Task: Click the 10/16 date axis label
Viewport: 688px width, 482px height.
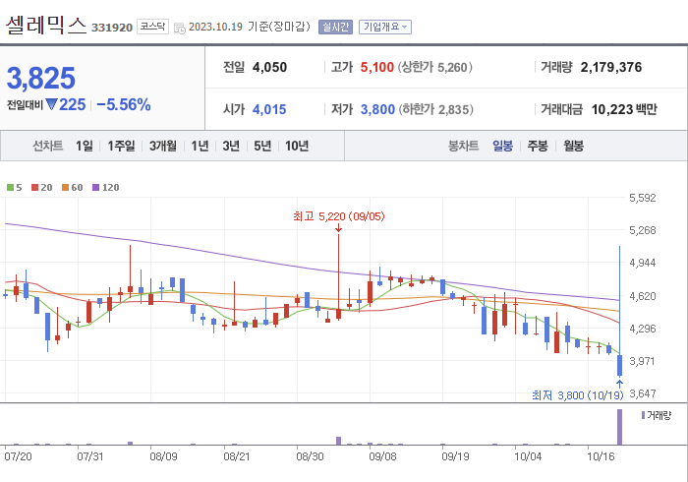Action: [601, 456]
